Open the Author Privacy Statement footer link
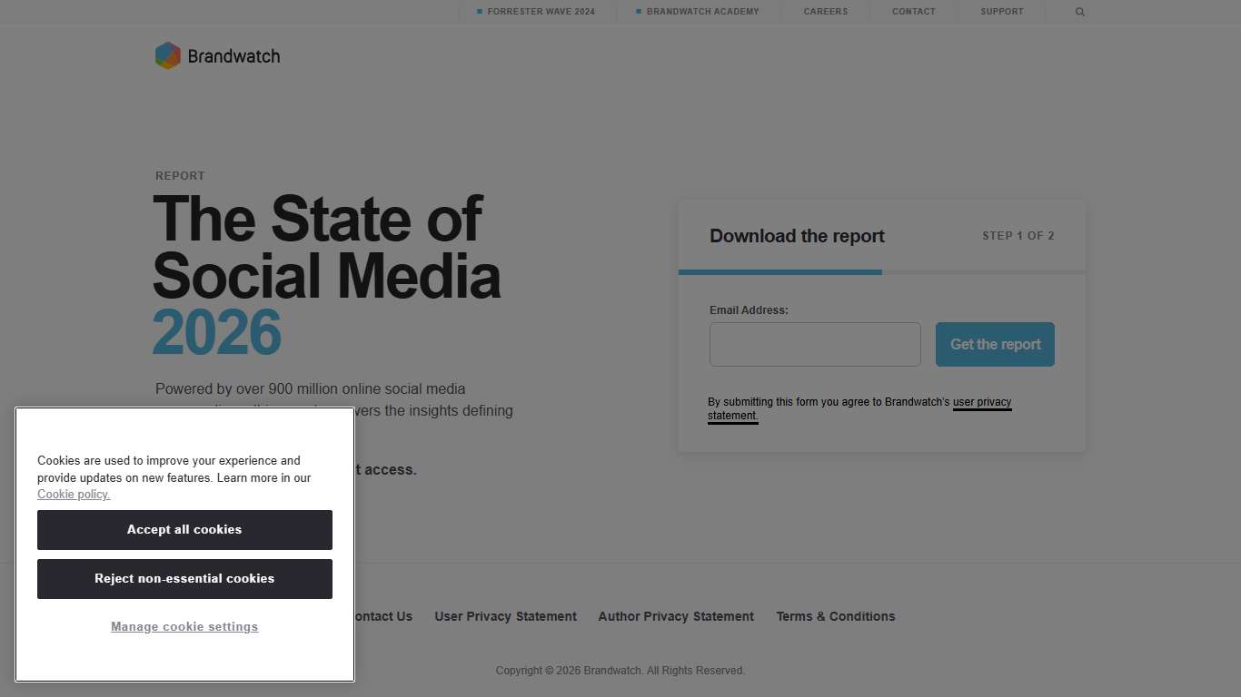The height and width of the screenshot is (697, 1241). (675, 616)
